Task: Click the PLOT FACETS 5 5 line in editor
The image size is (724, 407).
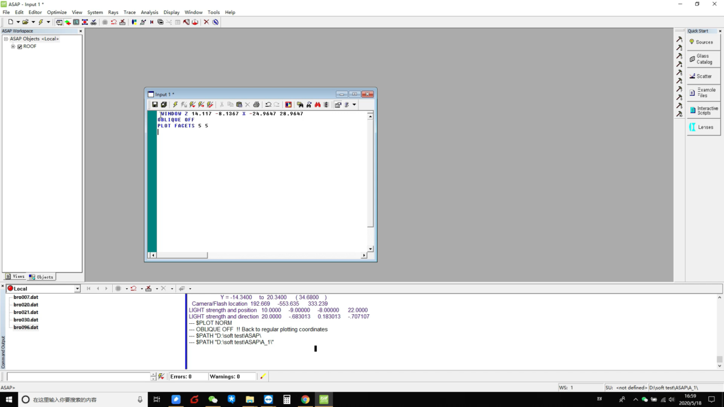Action: [x=183, y=126]
